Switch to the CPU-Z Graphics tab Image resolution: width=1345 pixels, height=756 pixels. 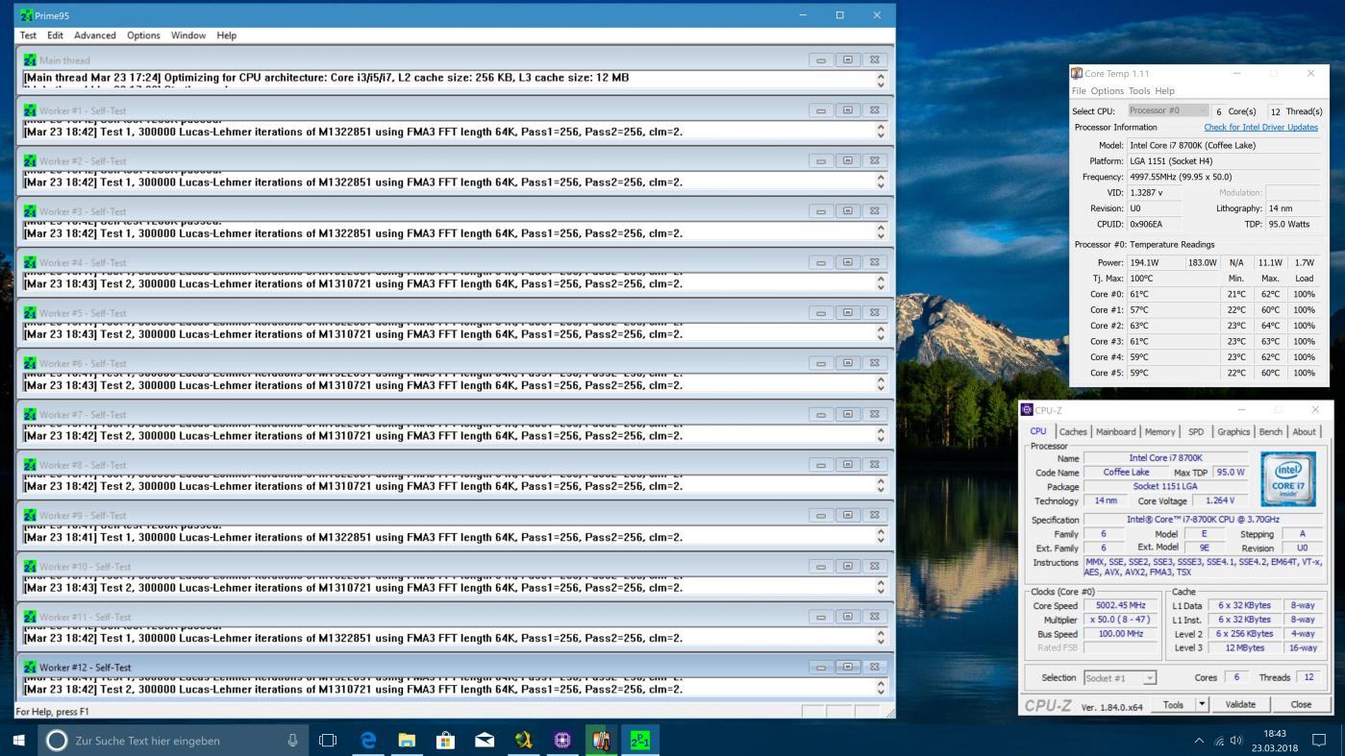tap(1233, 431)
